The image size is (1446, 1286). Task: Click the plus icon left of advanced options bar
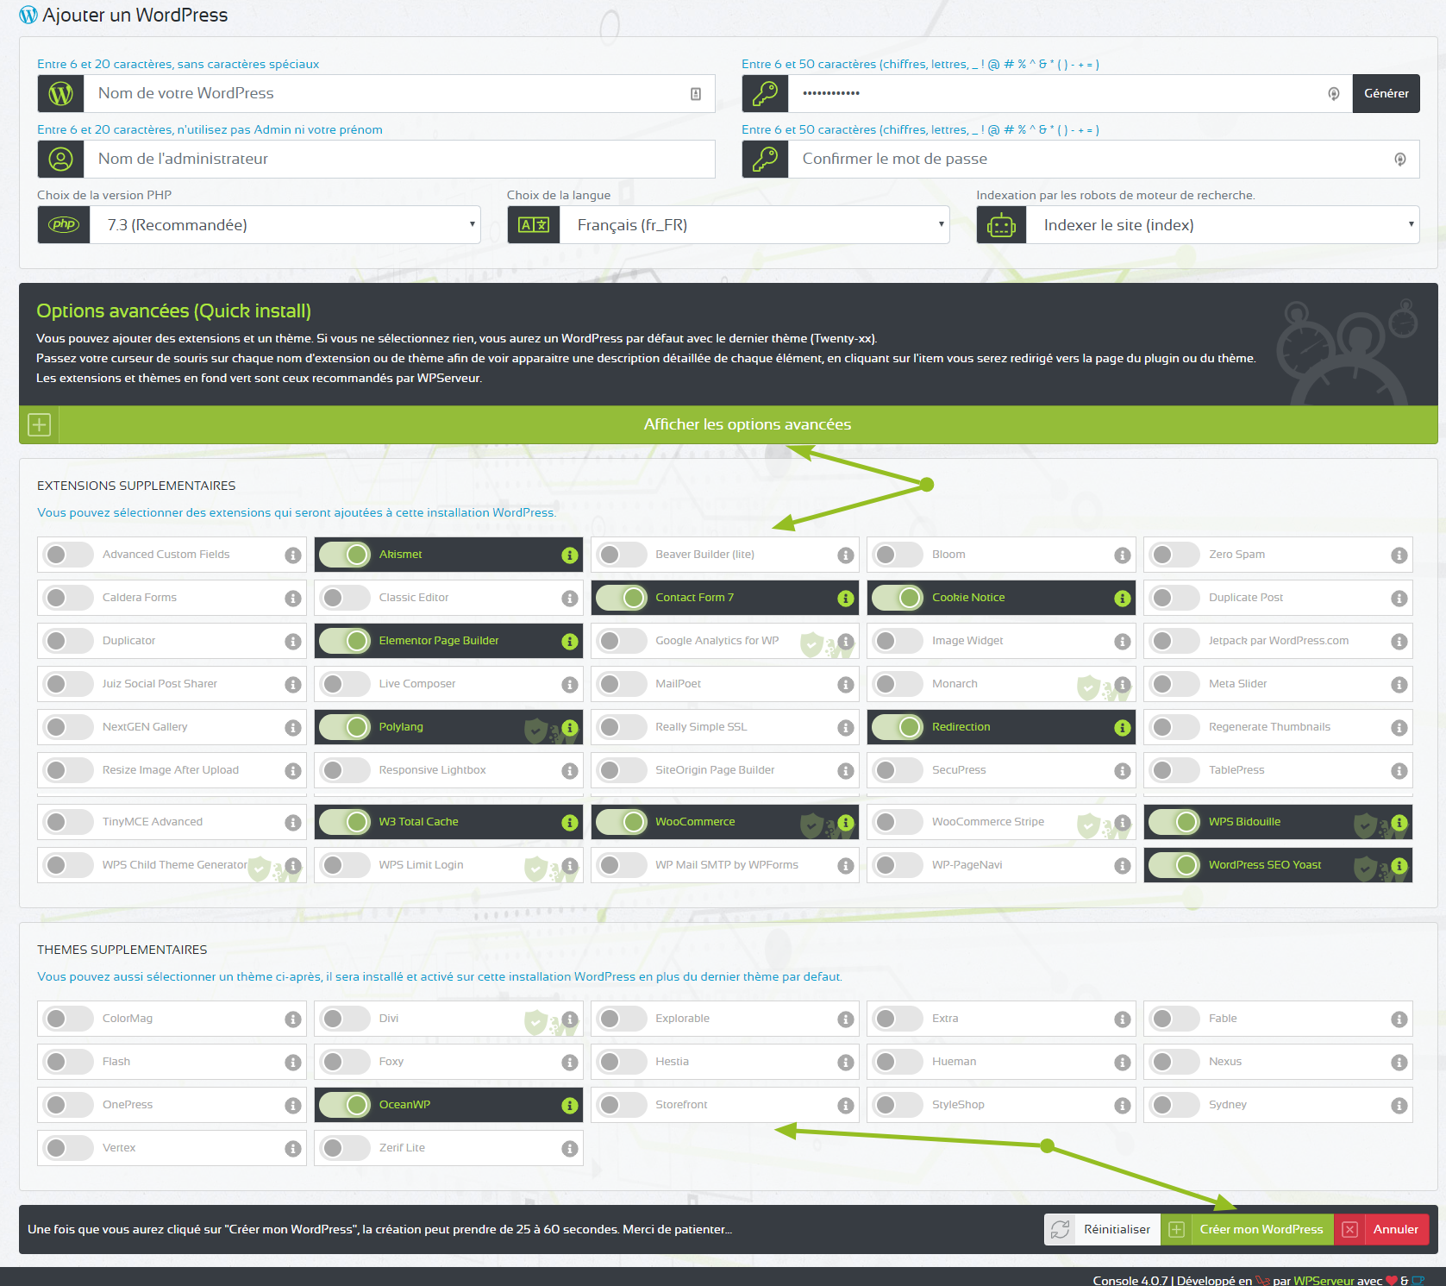coord(40,424)
